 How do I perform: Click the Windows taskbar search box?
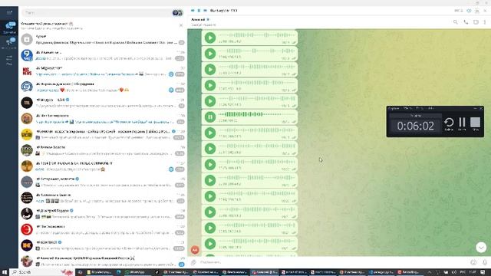coord(42,272)
